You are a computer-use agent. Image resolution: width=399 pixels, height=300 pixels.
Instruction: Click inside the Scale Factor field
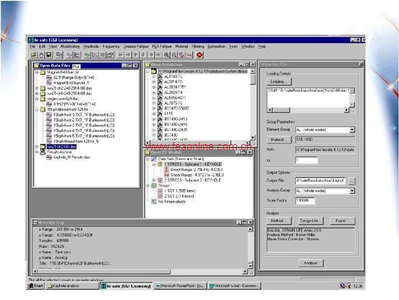(305, 200)
